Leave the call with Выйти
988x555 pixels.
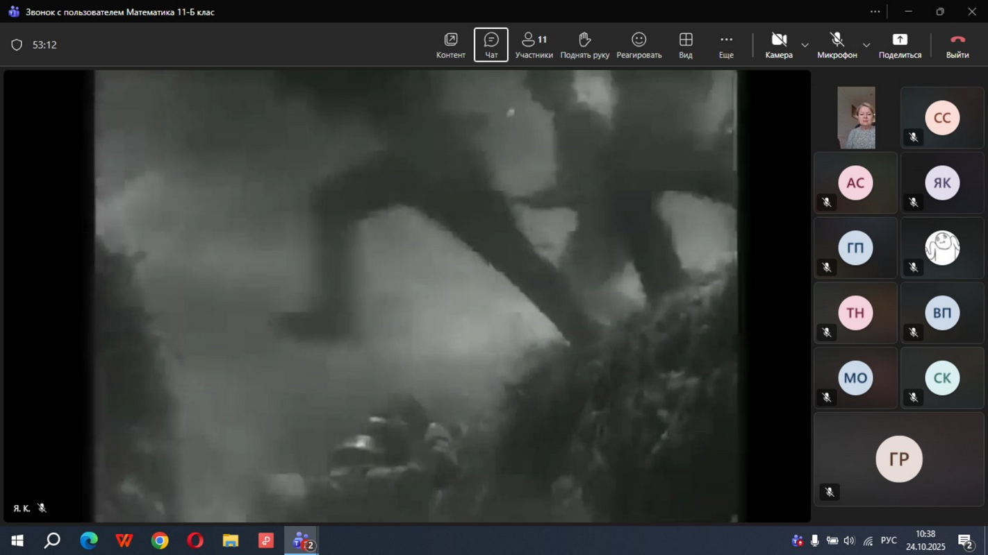coord(957,45)
